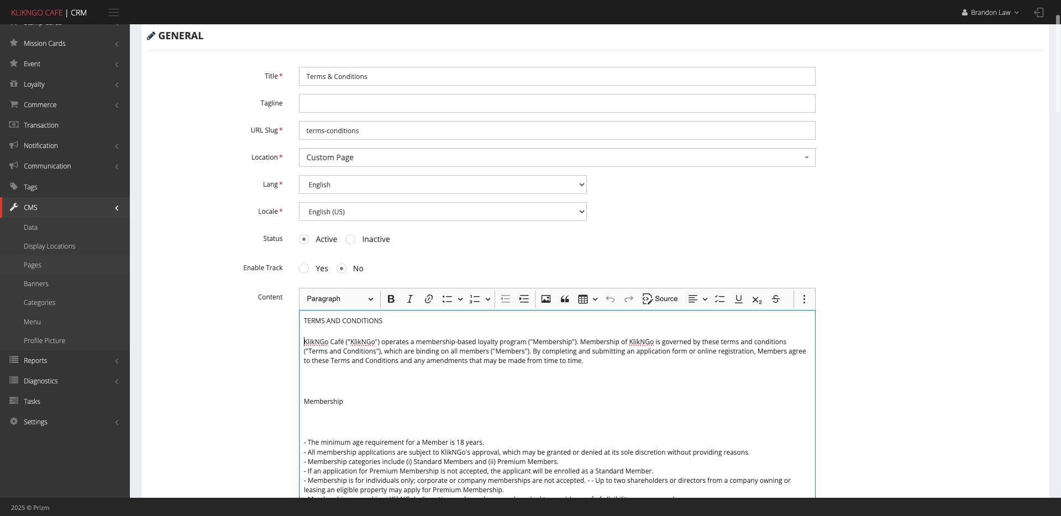Insert table icon in editor
Screen dimensions: 1061x516
[x=583, y=299]
